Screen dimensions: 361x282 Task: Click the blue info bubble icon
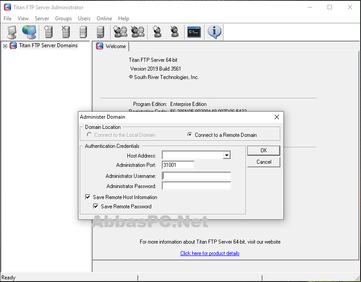(x=214, y=32)
